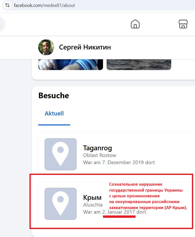195x237 pixels.
Task: Open the right water photo thumbnail
Action: click(139, 65)
